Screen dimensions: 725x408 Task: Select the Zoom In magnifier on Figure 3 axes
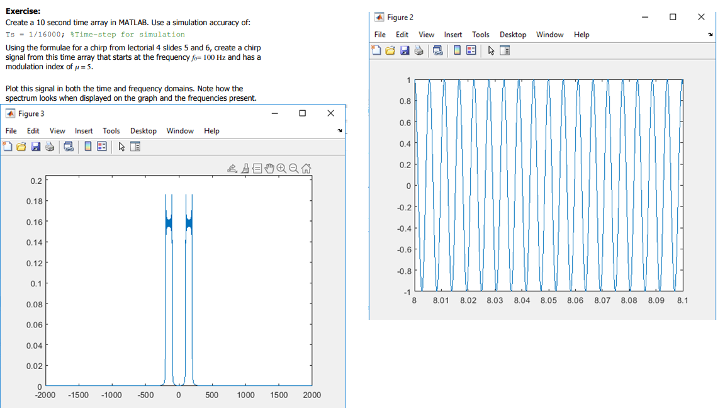pyautogui.click(x=281, y=167)
